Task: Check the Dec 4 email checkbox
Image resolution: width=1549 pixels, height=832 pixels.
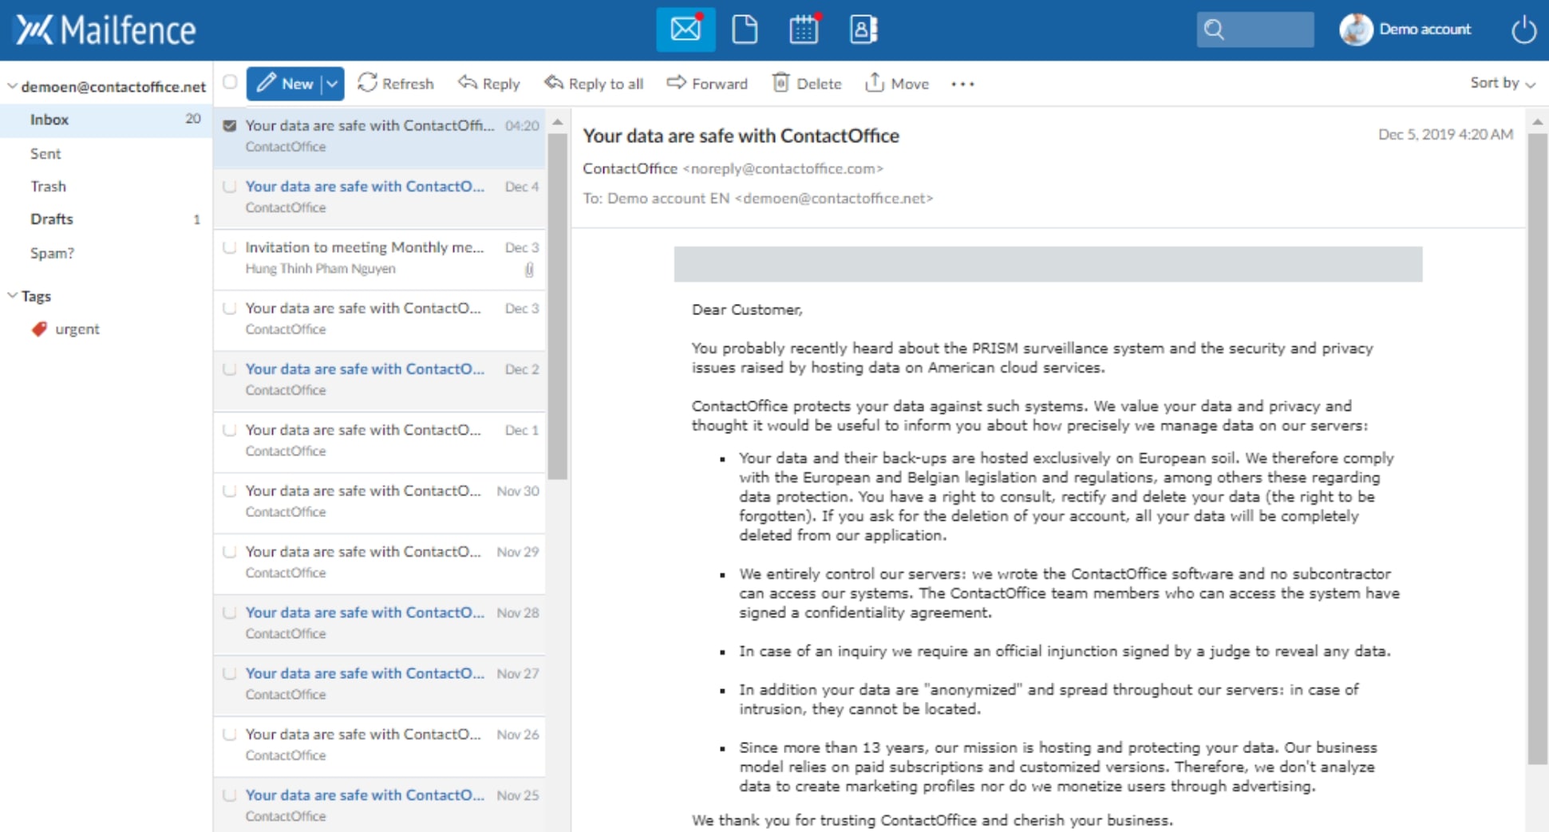Action: point(230,187)
